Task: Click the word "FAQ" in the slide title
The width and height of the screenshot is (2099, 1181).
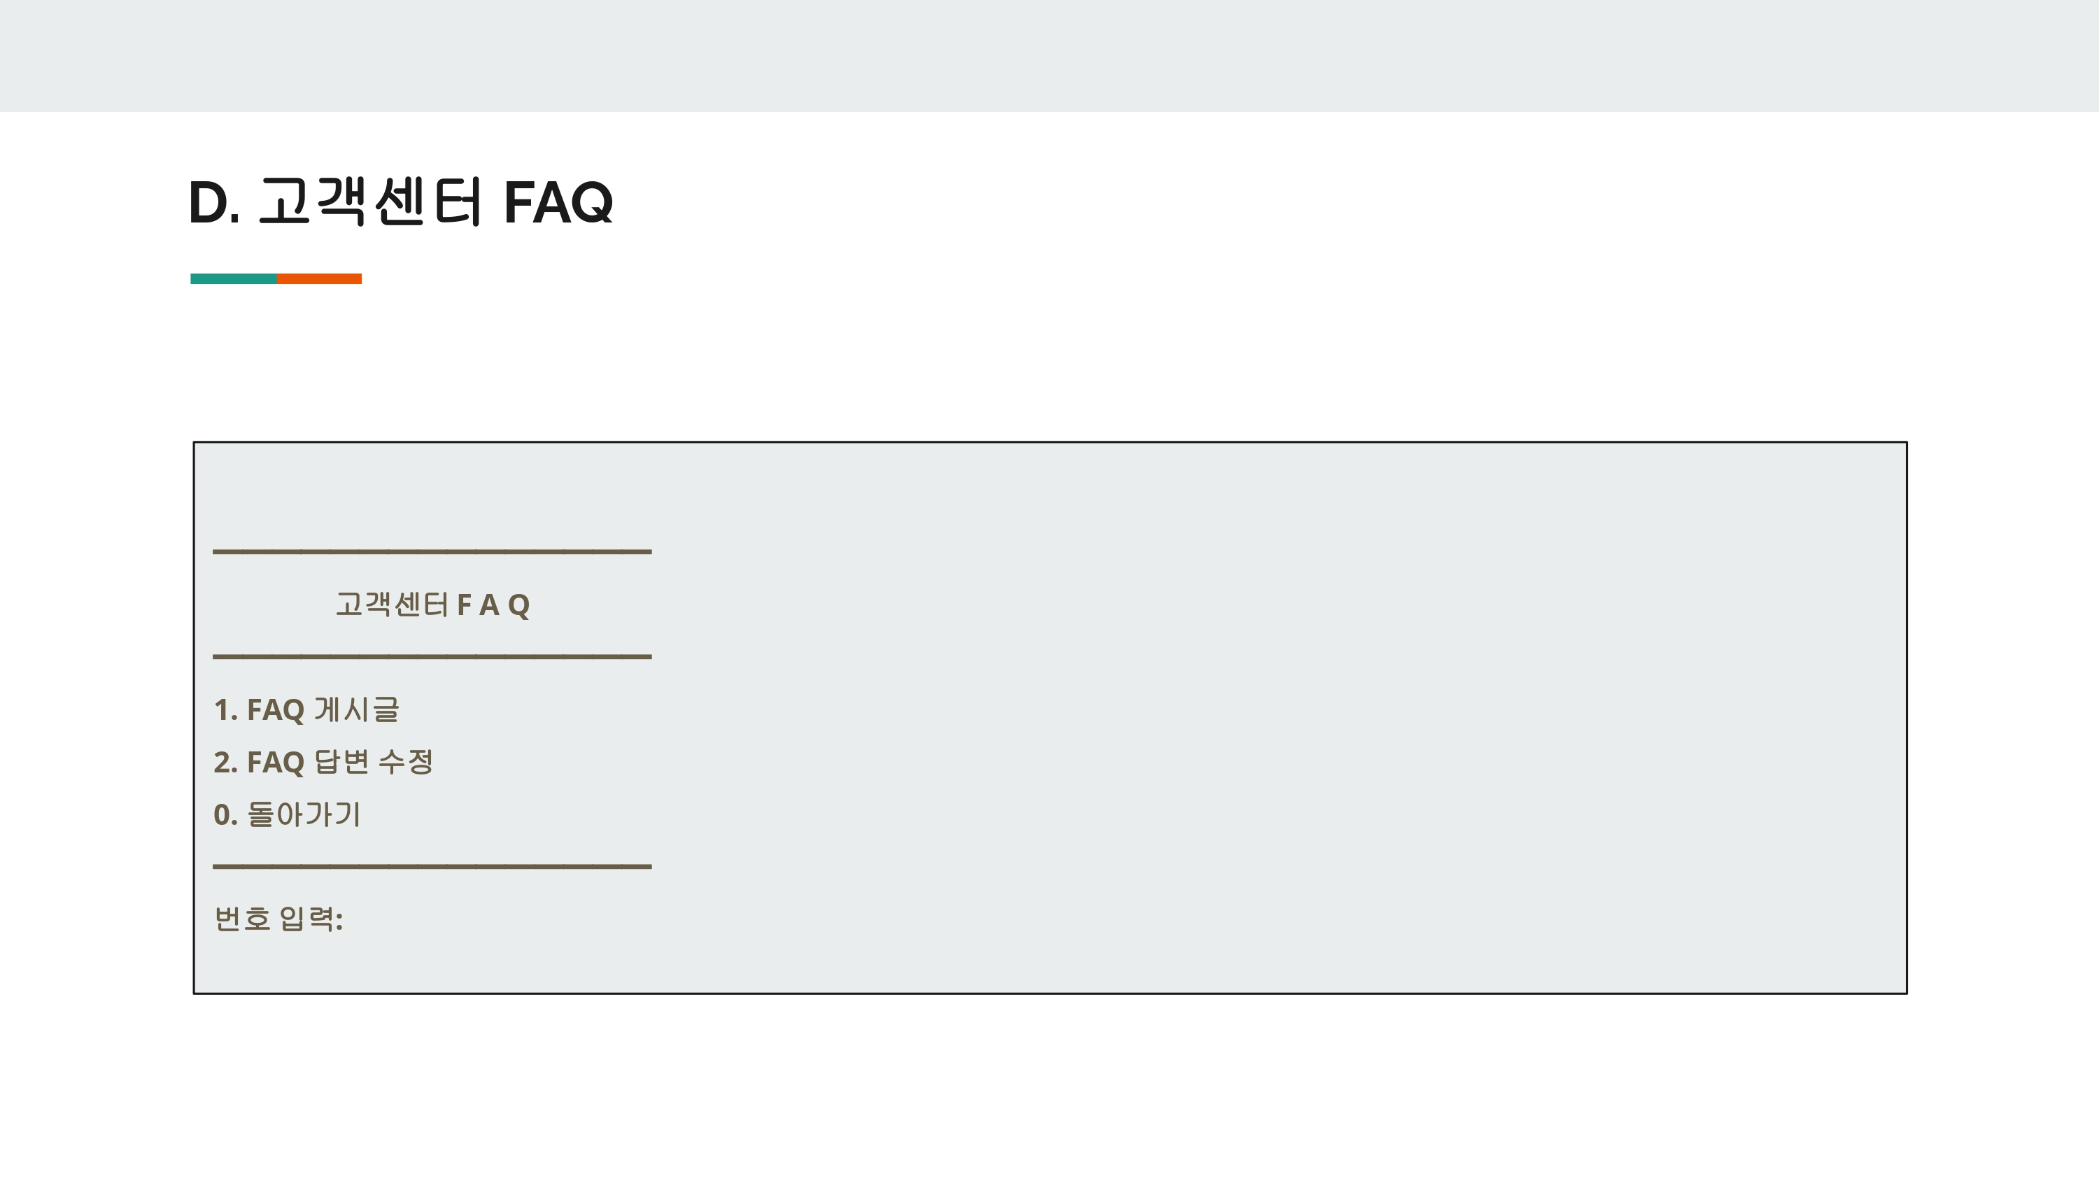Action: (558, 202)
